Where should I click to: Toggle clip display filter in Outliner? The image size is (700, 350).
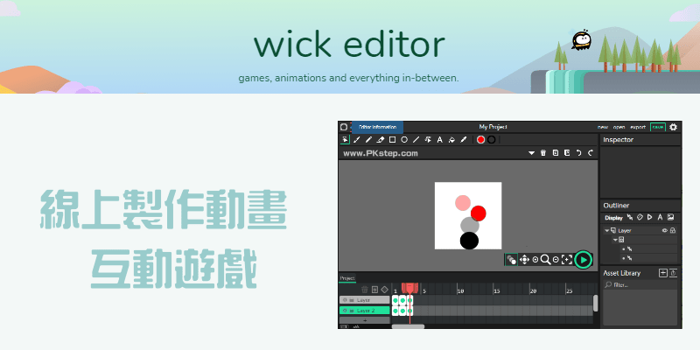click(650, 217)
